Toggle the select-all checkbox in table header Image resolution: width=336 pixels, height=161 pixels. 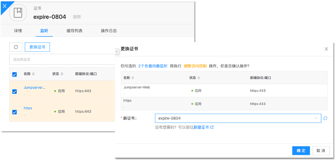[x=14, y=74]
